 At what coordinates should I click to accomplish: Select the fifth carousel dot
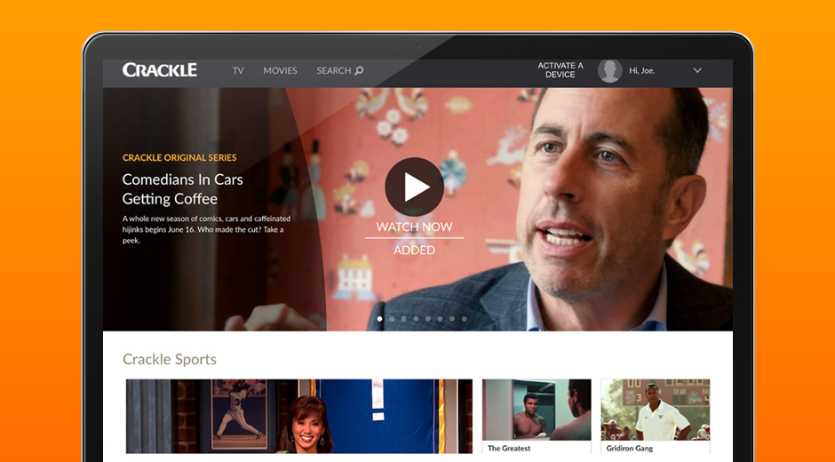click(x=428, y=319)
